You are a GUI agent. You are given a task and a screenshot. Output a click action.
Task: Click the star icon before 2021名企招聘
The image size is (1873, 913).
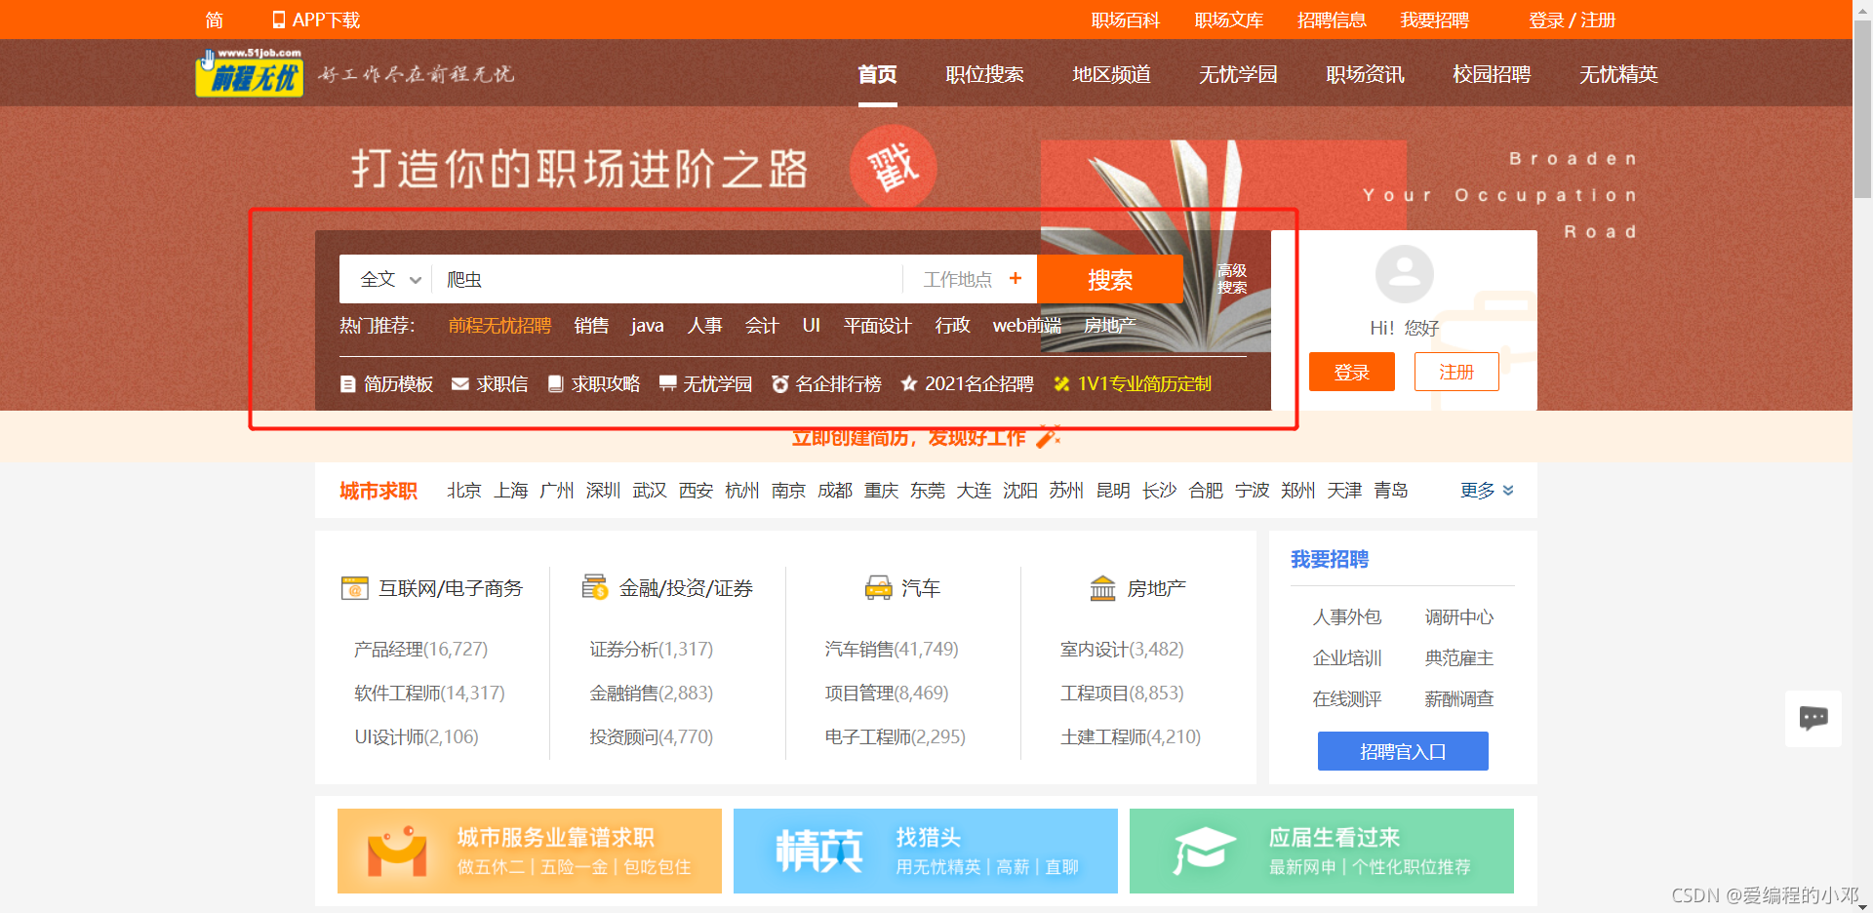pos(909,383)
